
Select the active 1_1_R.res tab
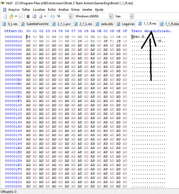147,24
